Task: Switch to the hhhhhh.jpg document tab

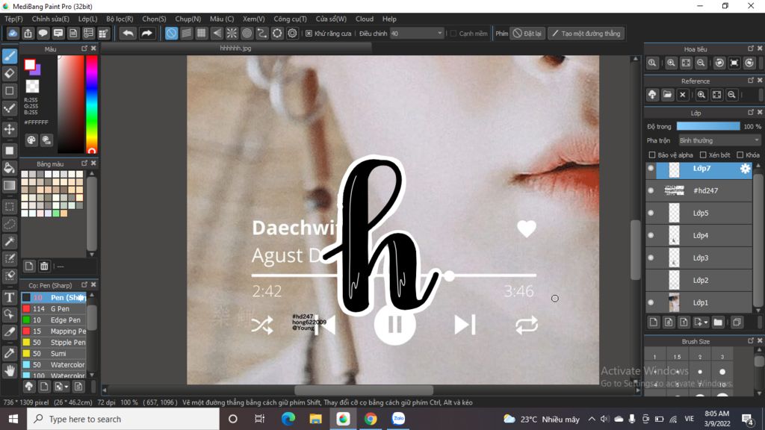Action: (x=235, y=49)
